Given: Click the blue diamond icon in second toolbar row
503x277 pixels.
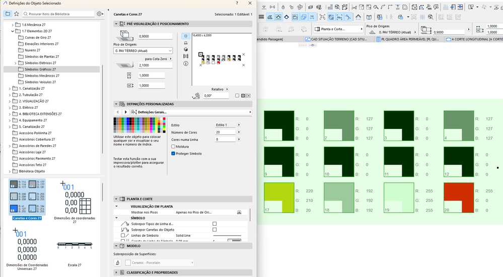Looking at the screenshot, I should coord(286,17).
